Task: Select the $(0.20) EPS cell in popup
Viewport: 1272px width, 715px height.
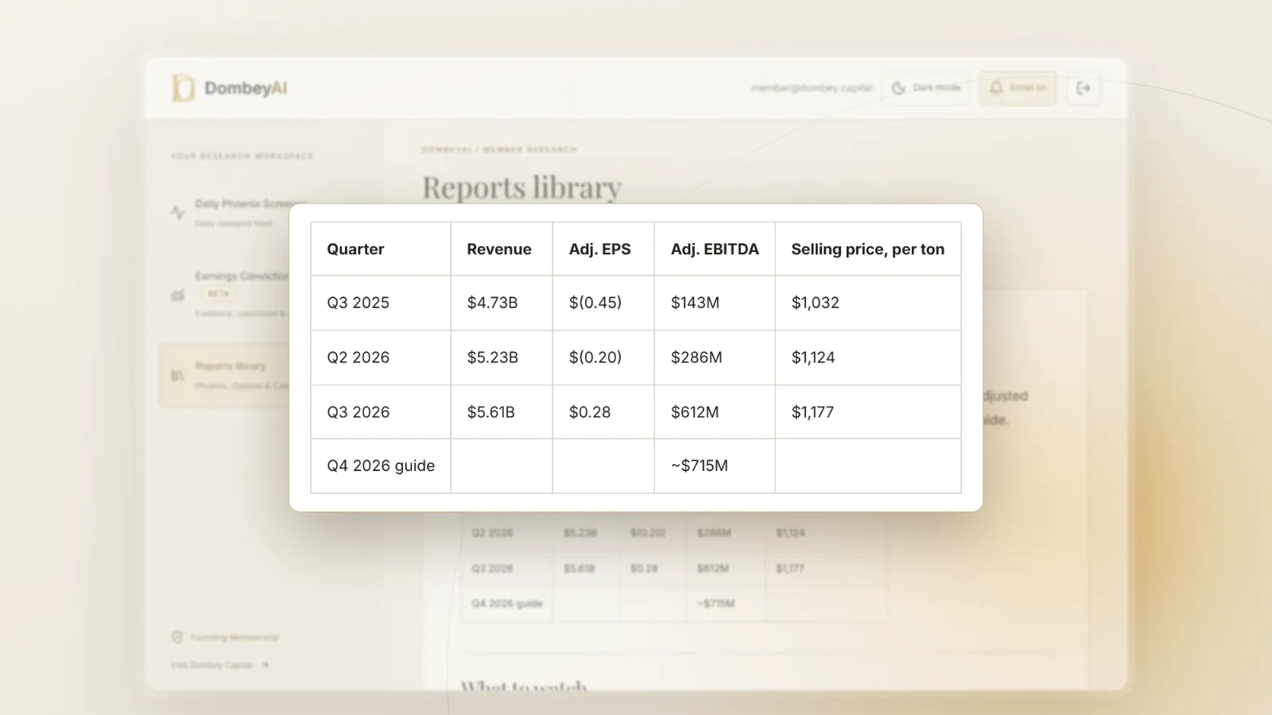Action: pyautogui.click(x=603, y=357)
